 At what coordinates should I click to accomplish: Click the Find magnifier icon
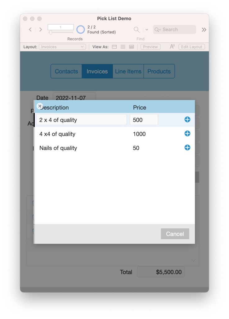tap(136, 30)
